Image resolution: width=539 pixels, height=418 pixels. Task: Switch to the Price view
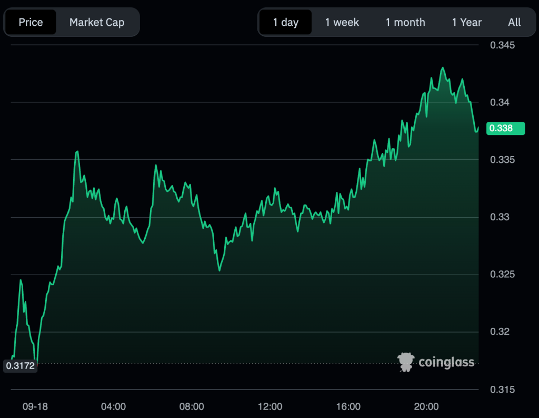(31, 22)
